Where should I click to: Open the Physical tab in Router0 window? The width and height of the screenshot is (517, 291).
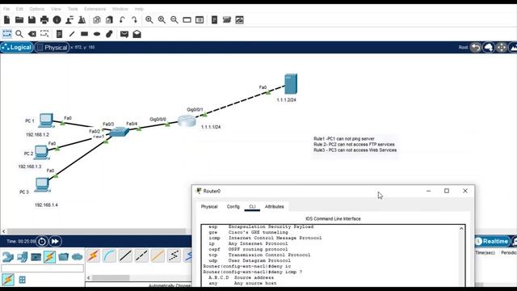209,207
